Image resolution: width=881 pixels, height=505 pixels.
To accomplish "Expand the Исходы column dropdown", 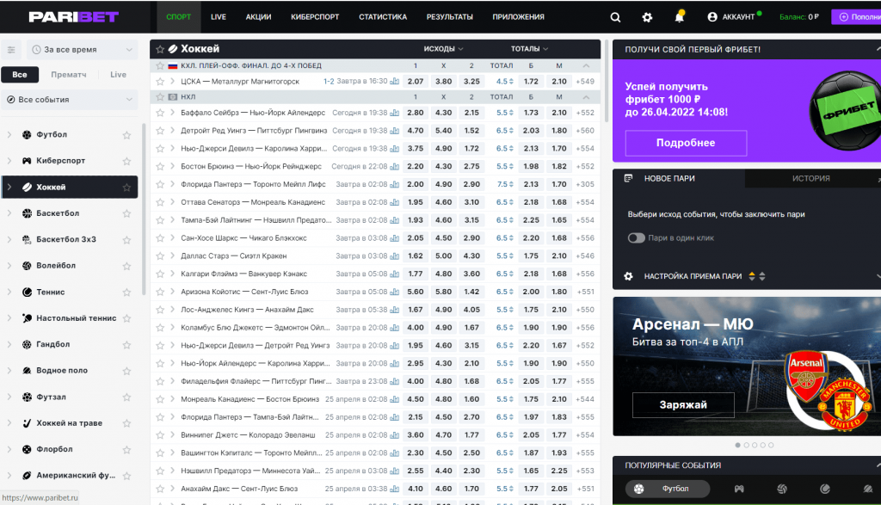I will coord(443,49).
